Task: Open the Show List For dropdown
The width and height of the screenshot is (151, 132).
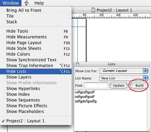Action: (x=124, y=71)
